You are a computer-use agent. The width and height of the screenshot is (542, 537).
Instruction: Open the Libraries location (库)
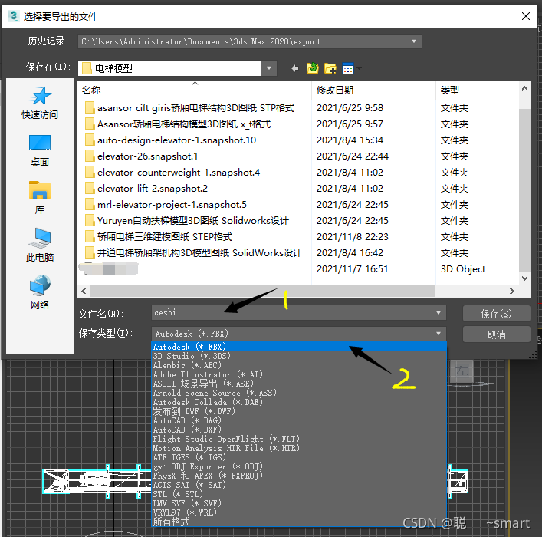(x=40, y=198)
